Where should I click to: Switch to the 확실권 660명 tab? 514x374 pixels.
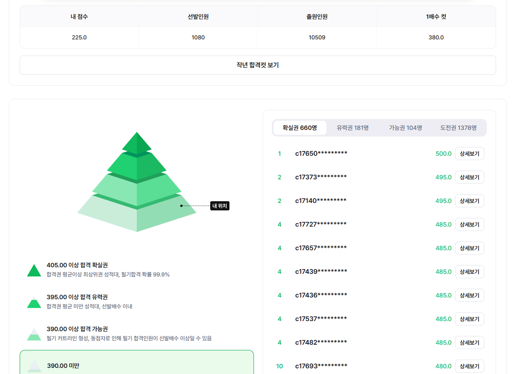point(300,128)
